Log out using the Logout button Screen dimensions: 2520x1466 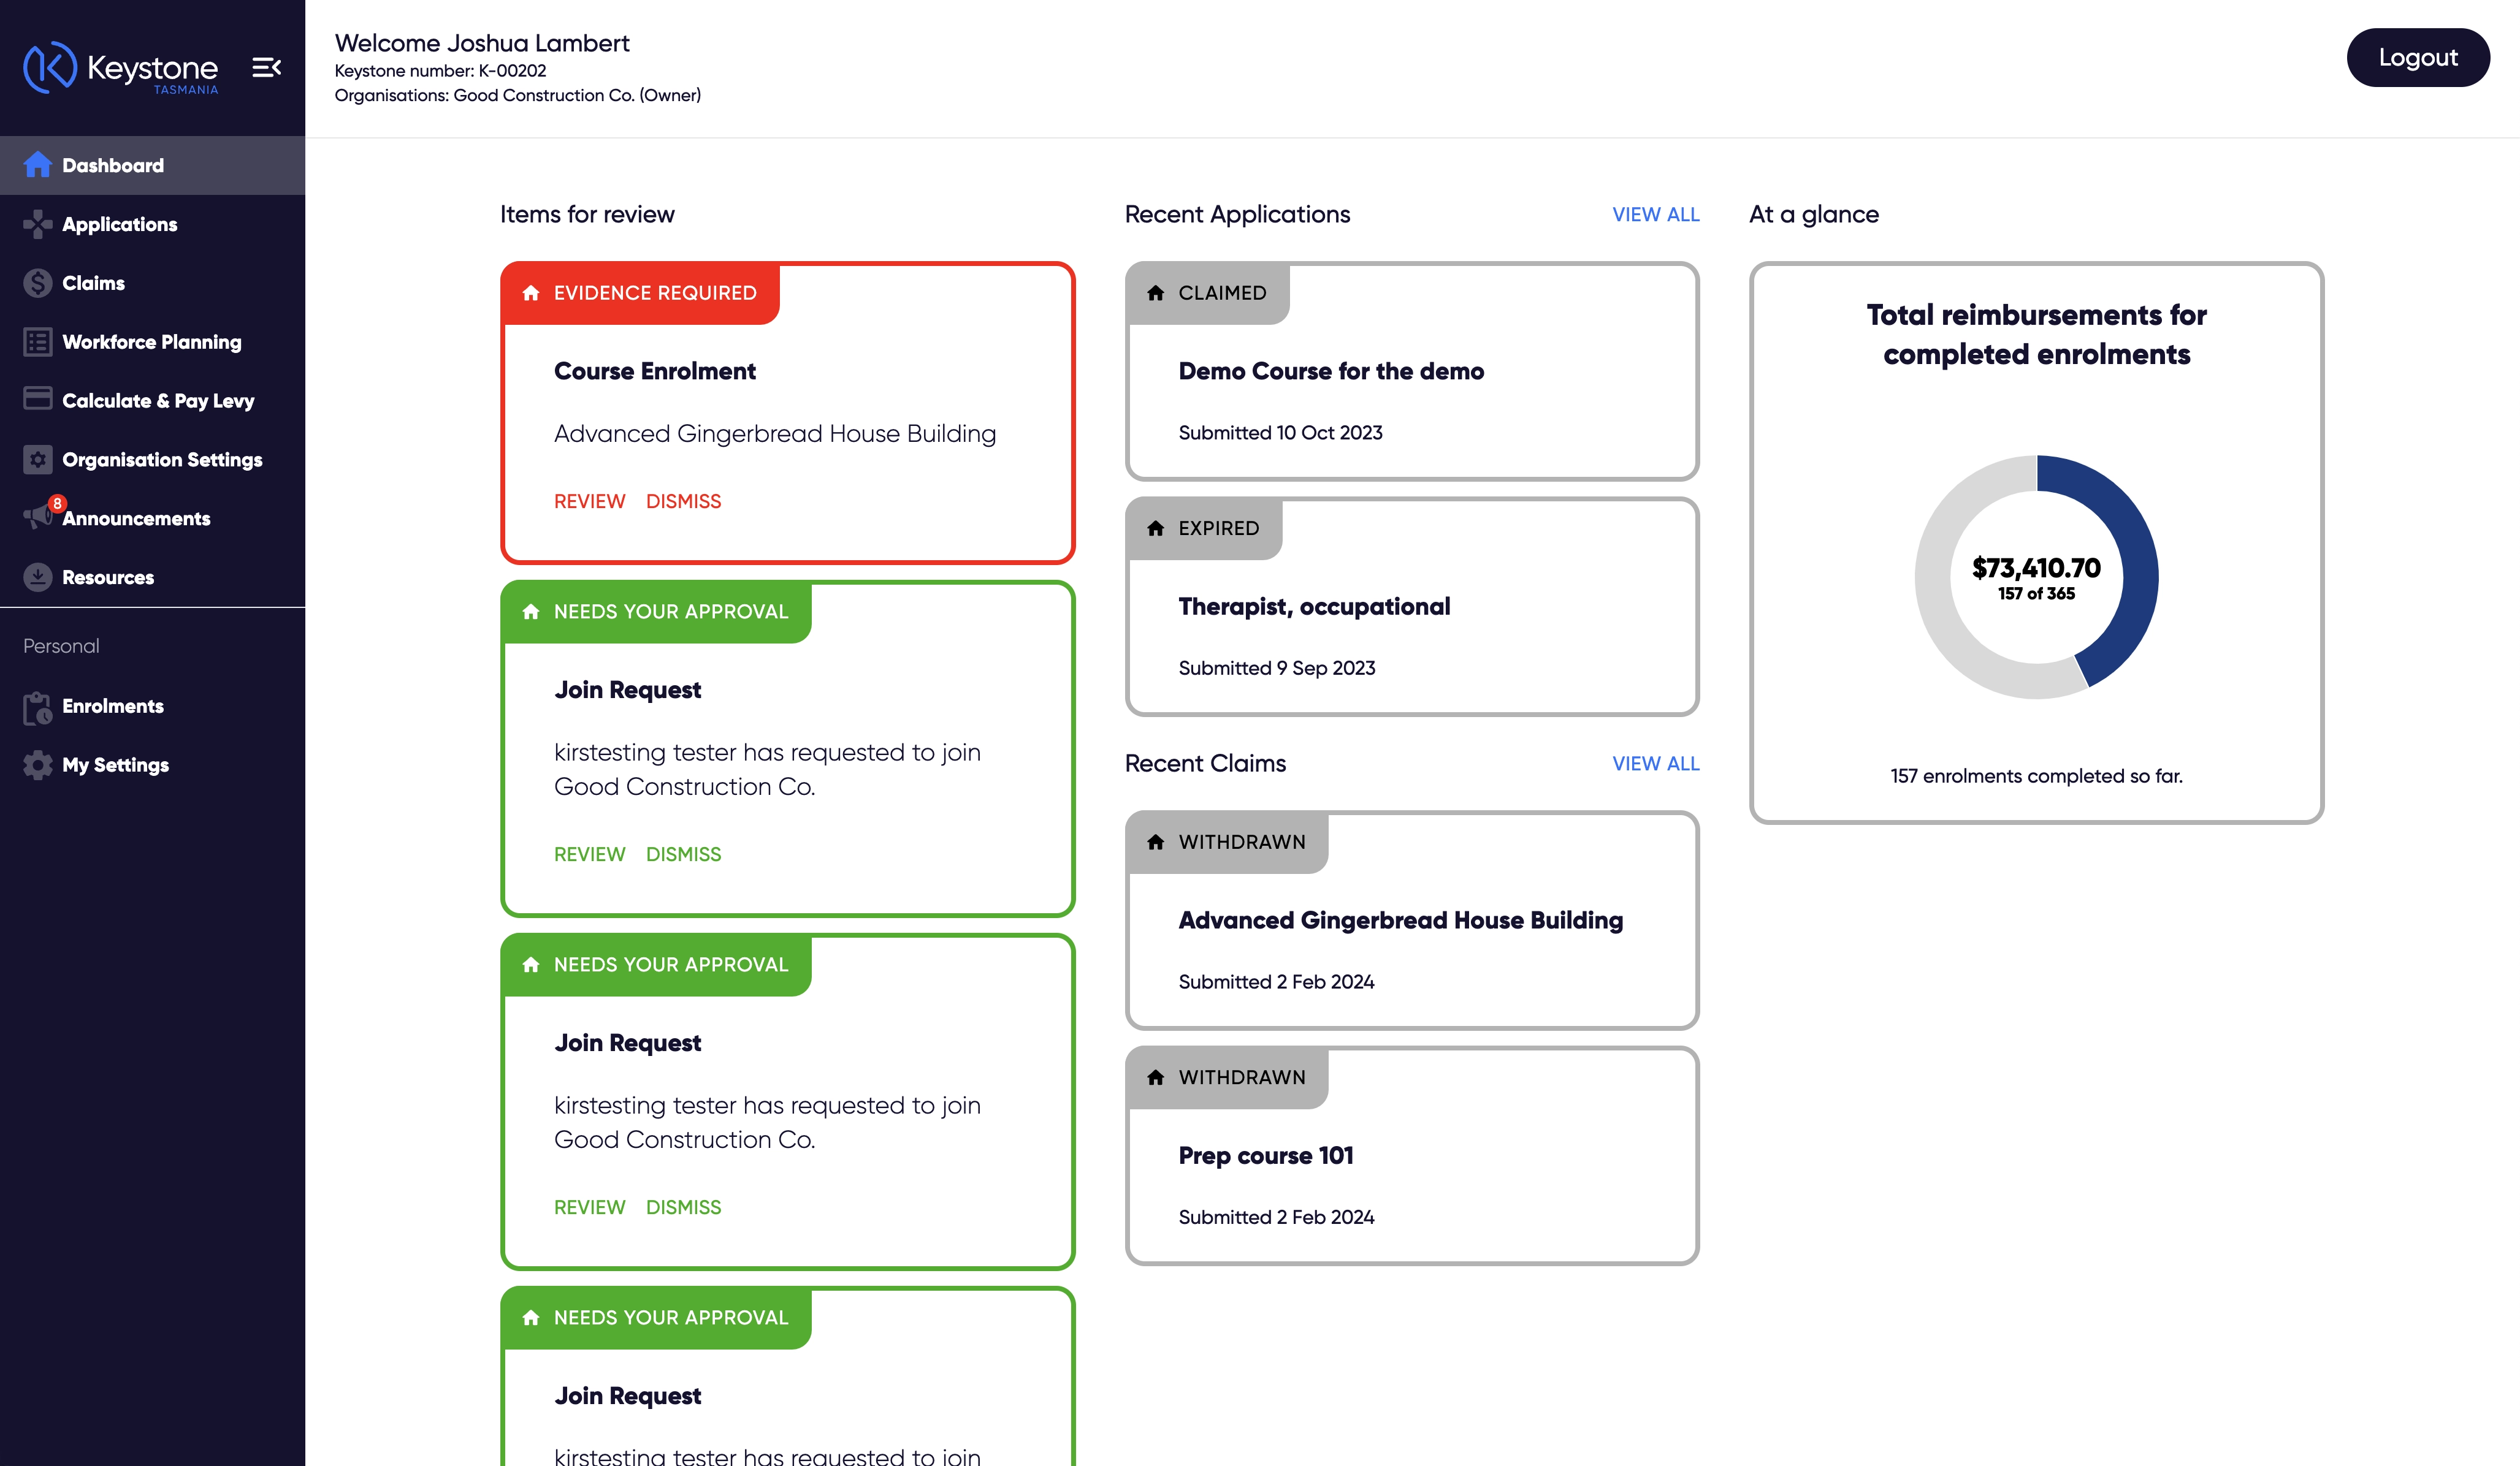tap(2417, 57)
